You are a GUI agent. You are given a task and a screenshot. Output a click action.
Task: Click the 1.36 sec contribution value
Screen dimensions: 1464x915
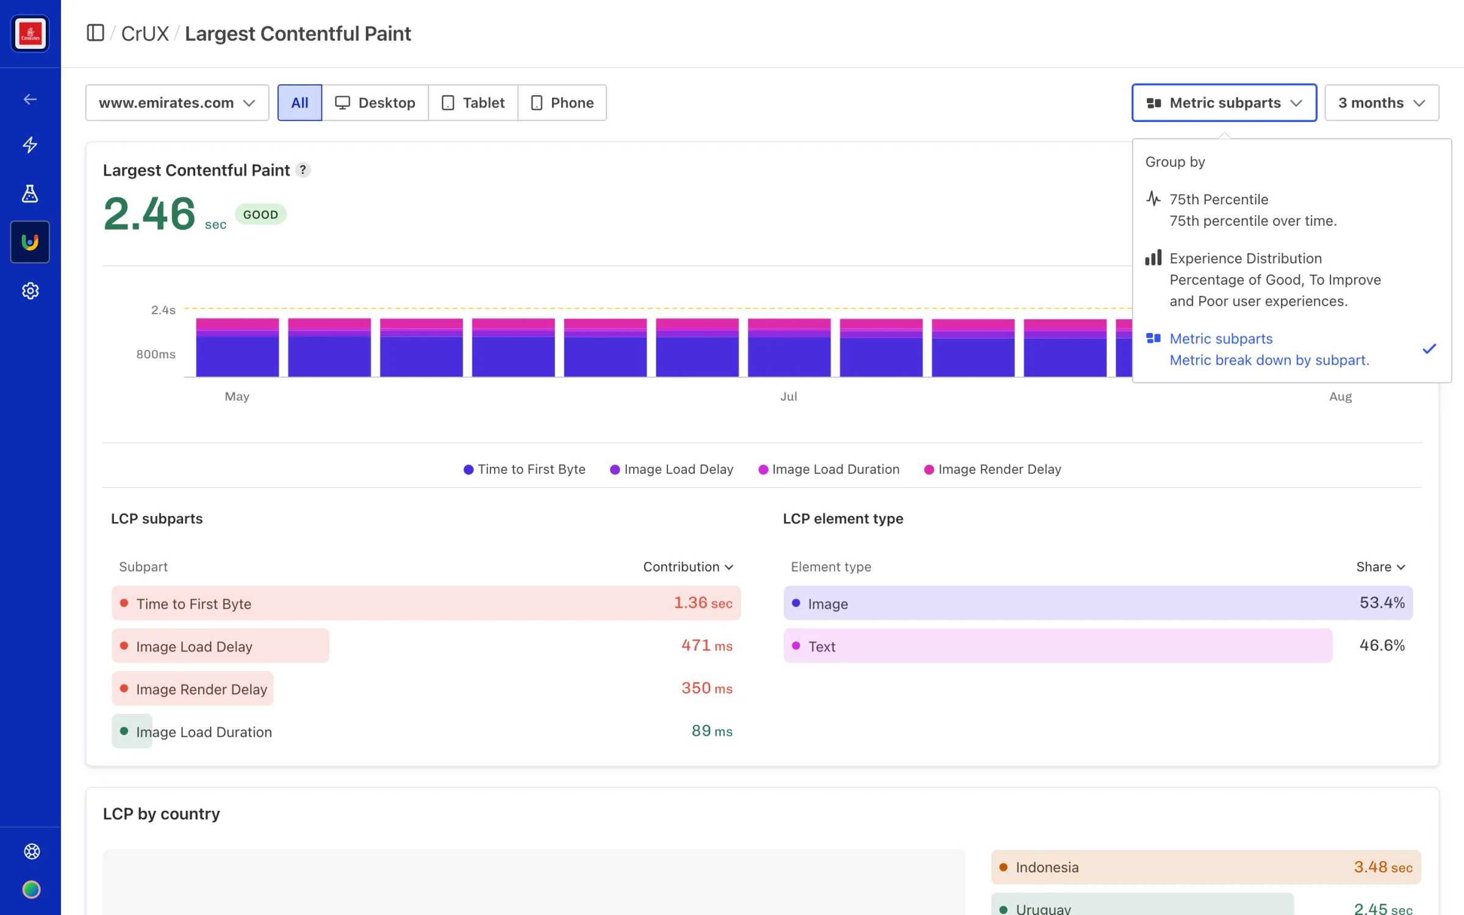click(x=703, y=603)
